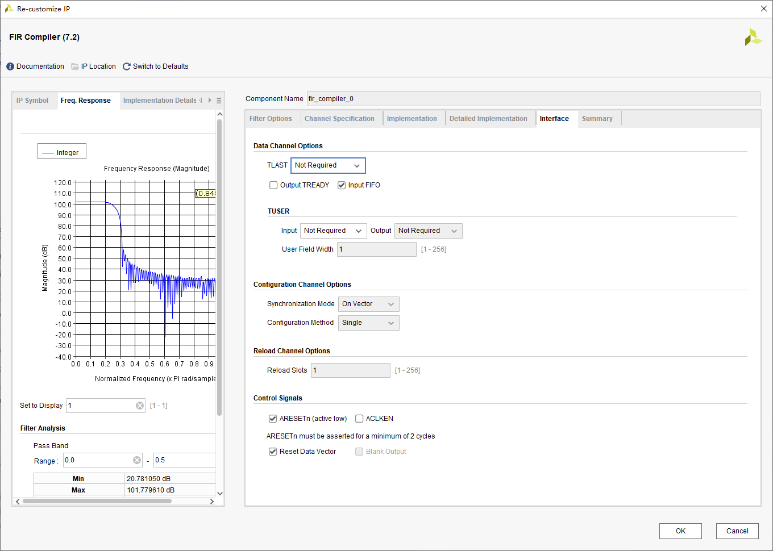Open the Documentation link
773x551 pixels.
coord(40,66)
